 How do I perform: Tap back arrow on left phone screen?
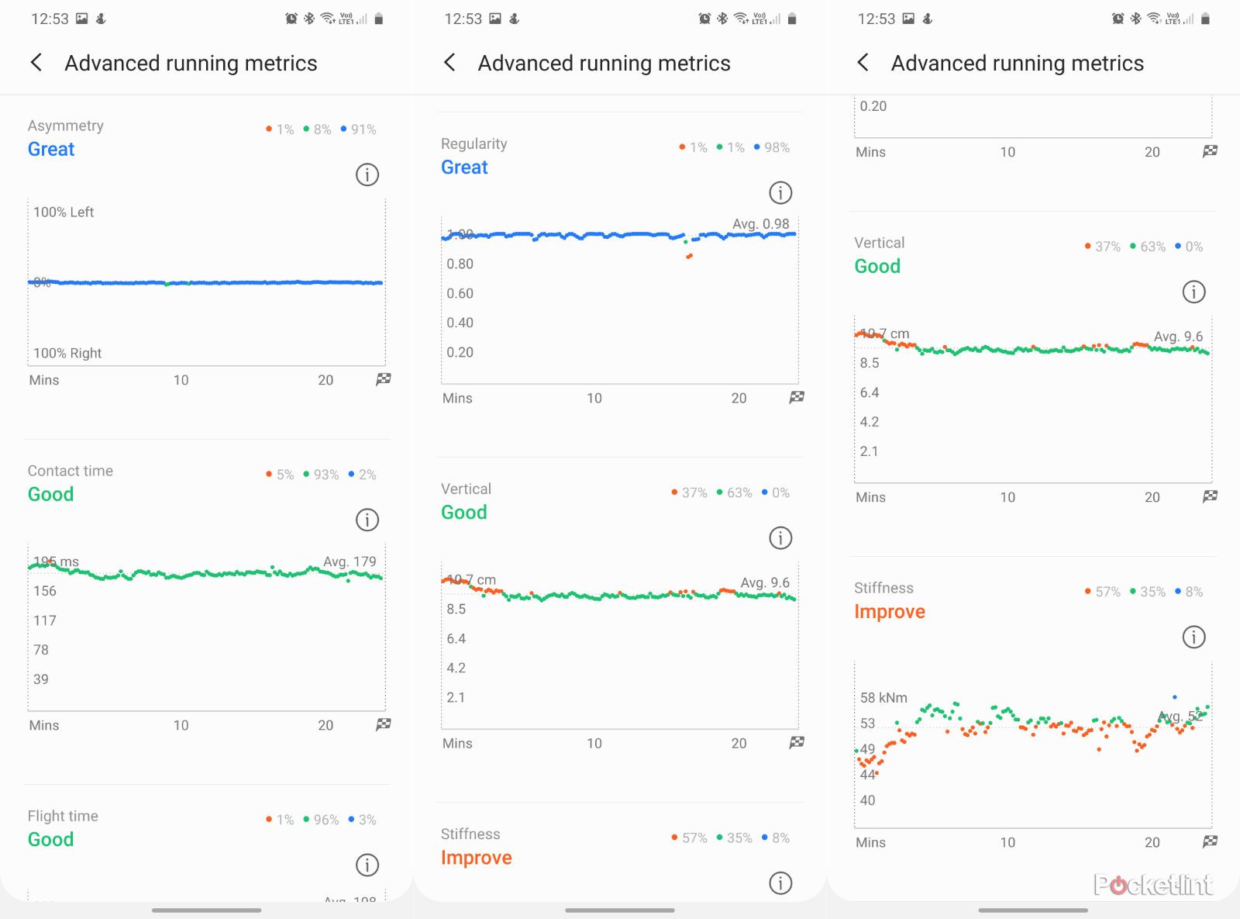pos(36,63)
